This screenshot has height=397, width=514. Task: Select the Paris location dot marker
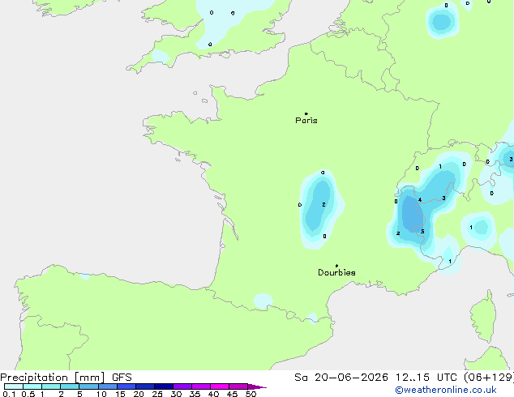(x=306, y=113)
